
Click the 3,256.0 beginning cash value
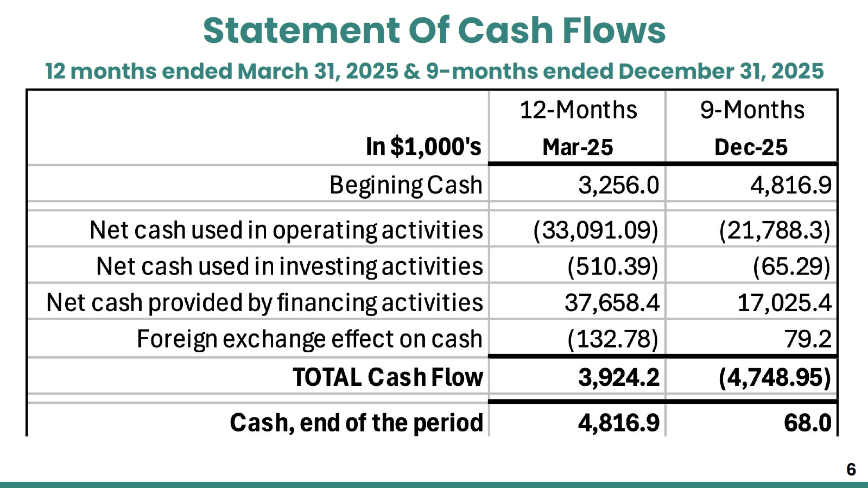click(619, 185)
